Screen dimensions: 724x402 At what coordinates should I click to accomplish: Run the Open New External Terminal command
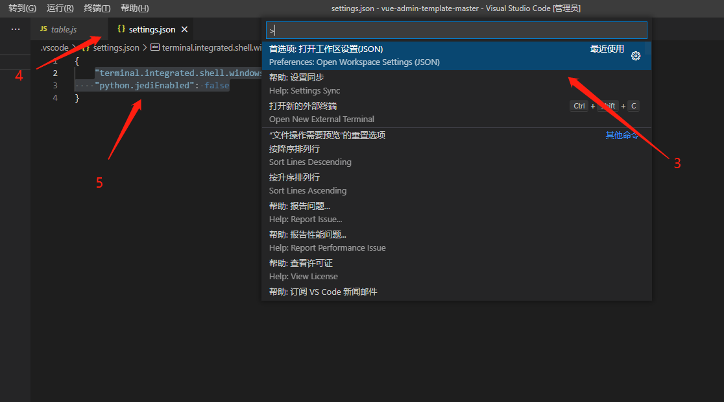tap(457, 113)
